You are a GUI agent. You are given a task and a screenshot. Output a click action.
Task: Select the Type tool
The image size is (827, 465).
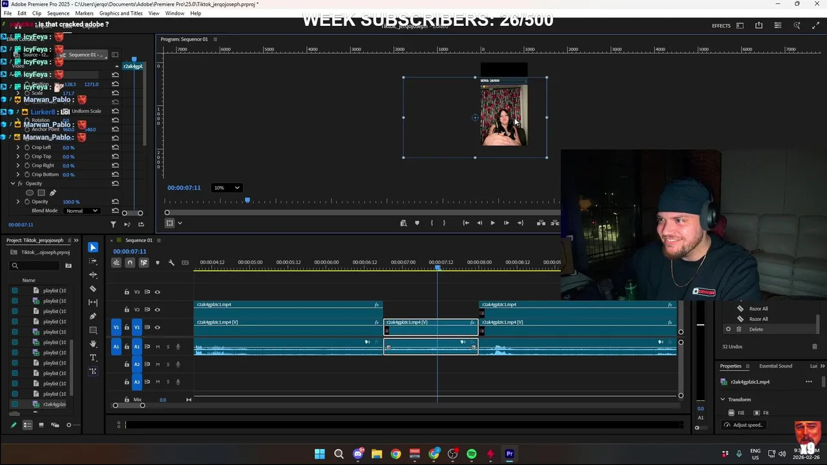[x=93, y=358]
